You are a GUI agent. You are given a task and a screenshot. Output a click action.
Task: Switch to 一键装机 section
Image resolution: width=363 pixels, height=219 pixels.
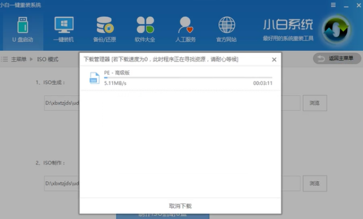(x=64, y=29)
